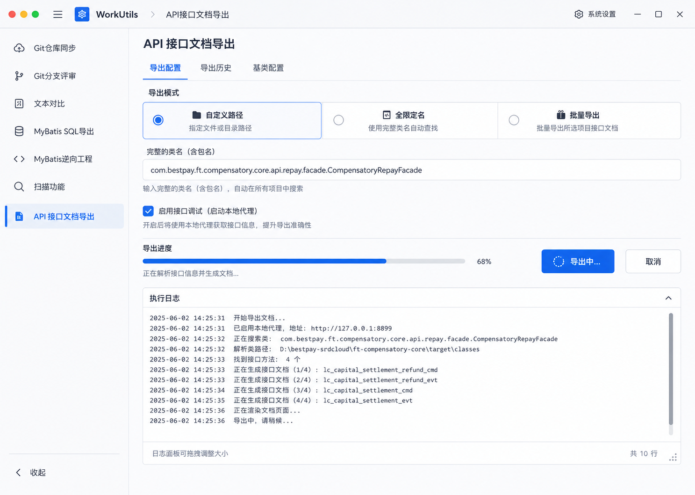The height and width of the screenshot is (495, 695).
Task: Click the 文本对比 document icon
Action: pyautogui.click(x=19, y=103)
